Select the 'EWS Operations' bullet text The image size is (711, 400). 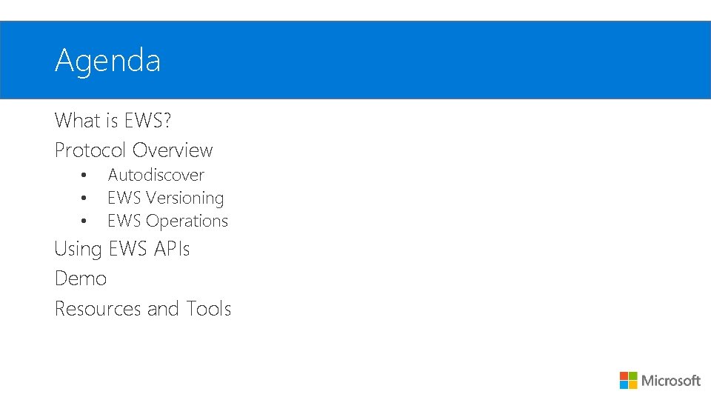(168, 221)
